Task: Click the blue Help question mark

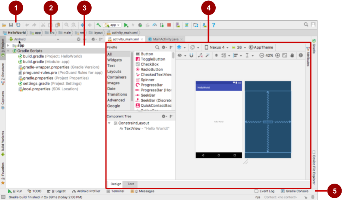Action: (x=213, y=25)
